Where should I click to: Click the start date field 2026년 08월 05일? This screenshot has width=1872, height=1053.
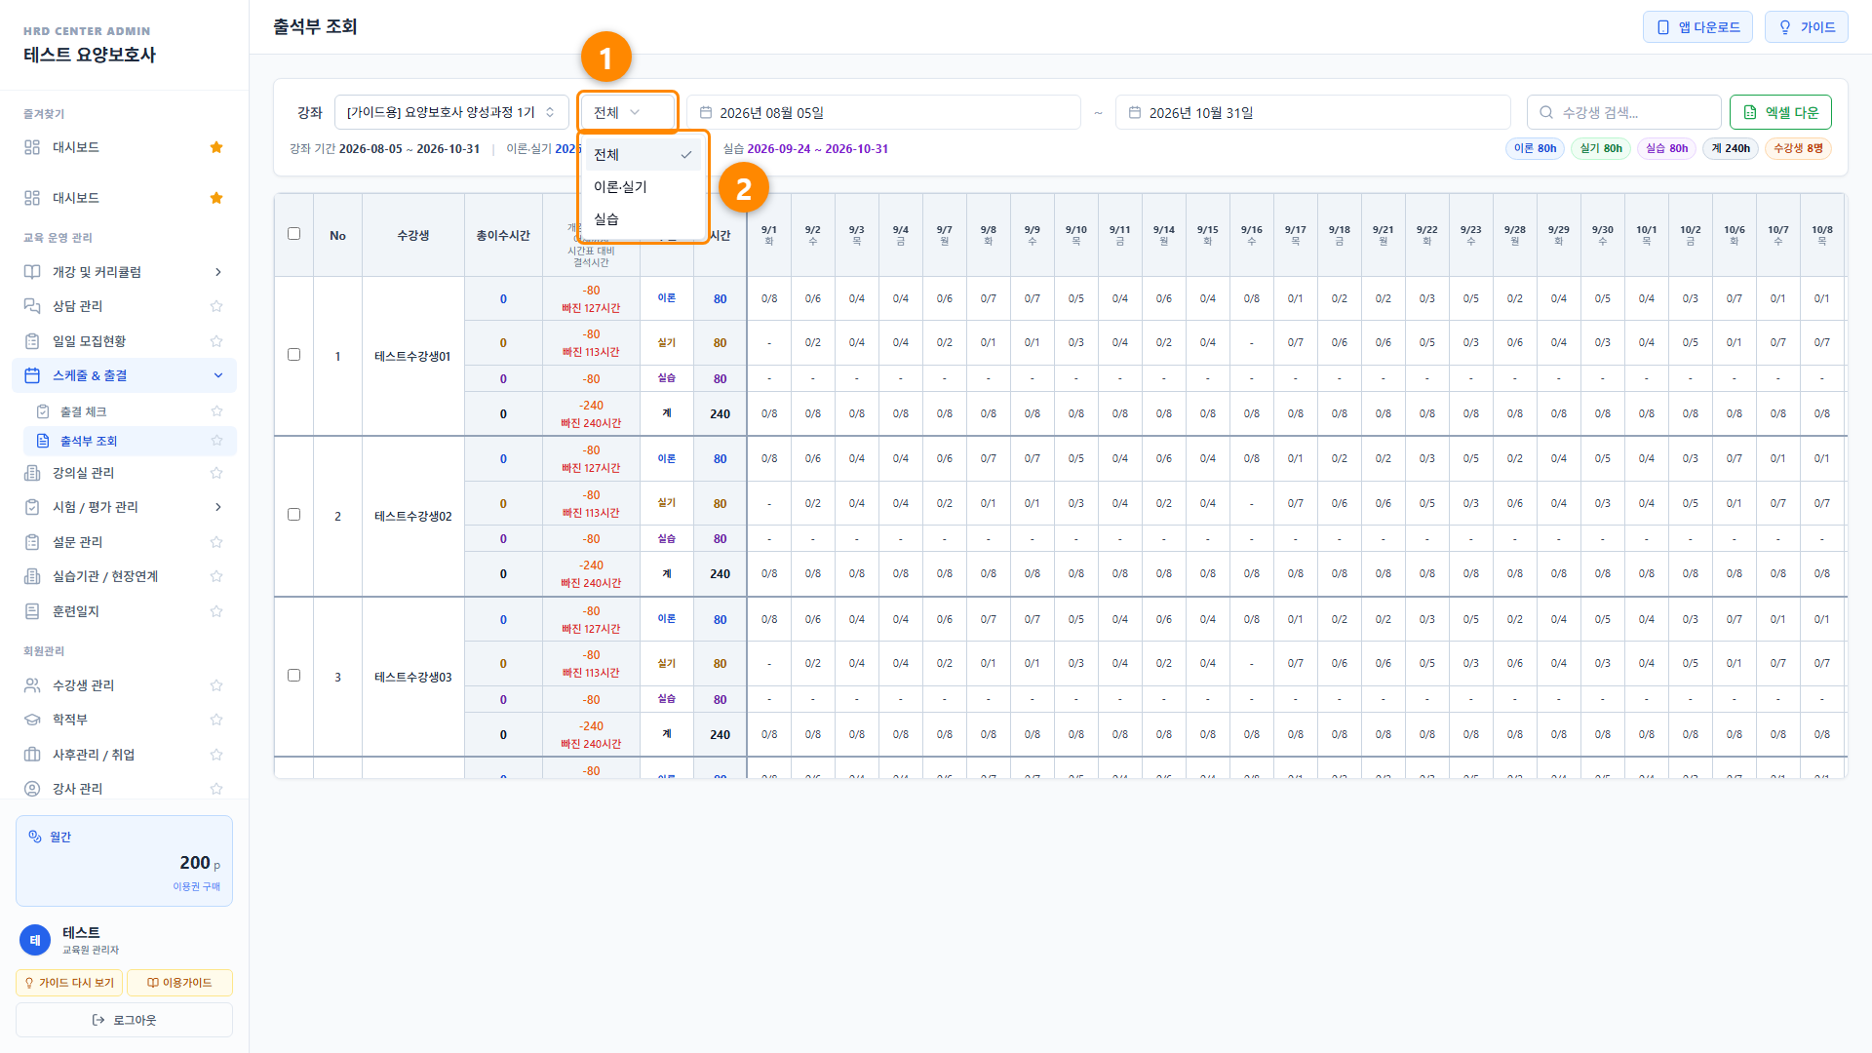(x=883, y=113)
